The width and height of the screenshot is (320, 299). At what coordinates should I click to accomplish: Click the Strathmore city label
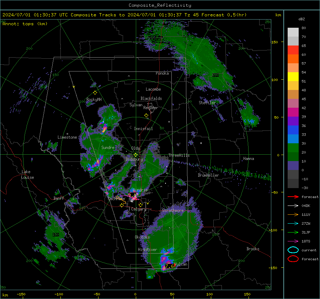(173, 210)
